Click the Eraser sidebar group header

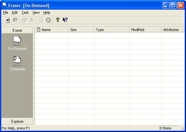tap(17, 30)
